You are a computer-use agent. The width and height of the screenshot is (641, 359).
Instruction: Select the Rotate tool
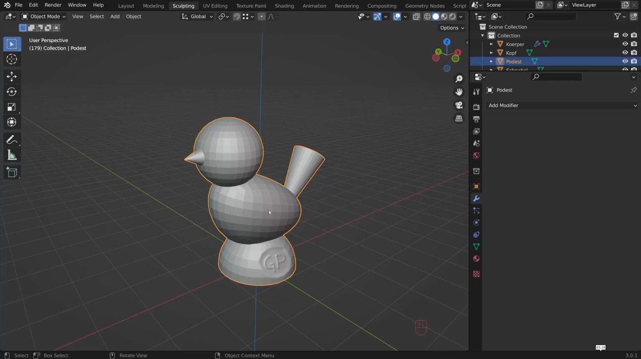12,92
